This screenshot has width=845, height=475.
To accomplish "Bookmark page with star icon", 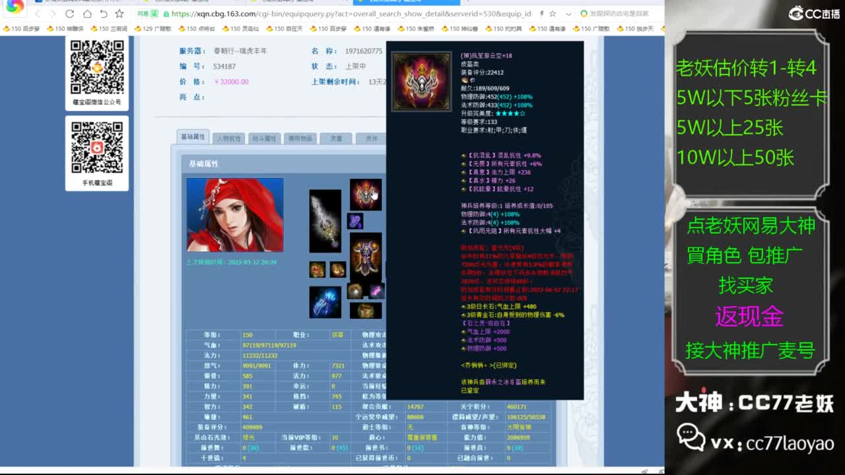I will pyautogui.click(x=119, y=14).
